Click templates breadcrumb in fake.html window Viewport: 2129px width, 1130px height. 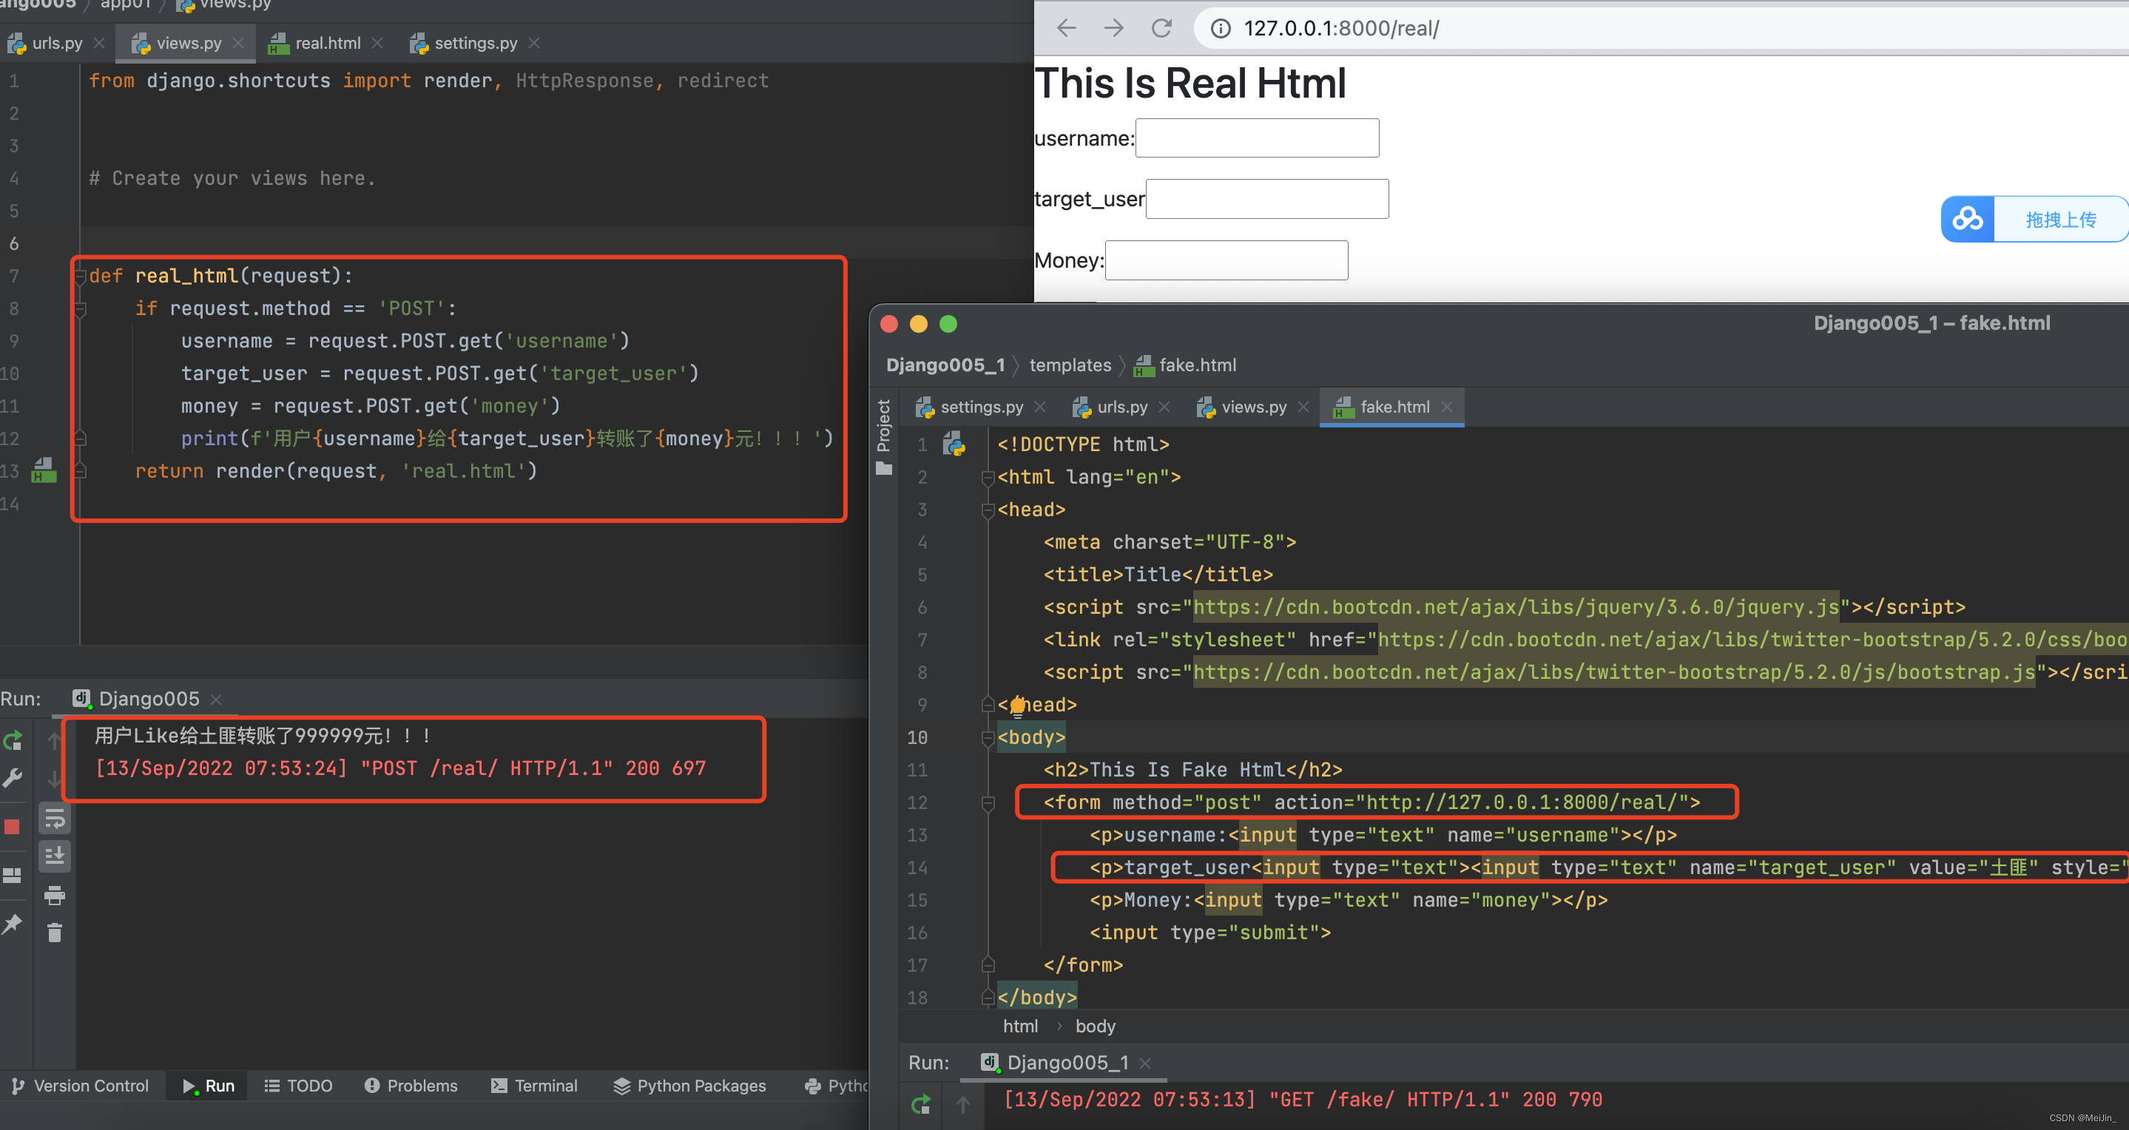coord(1070,365)
